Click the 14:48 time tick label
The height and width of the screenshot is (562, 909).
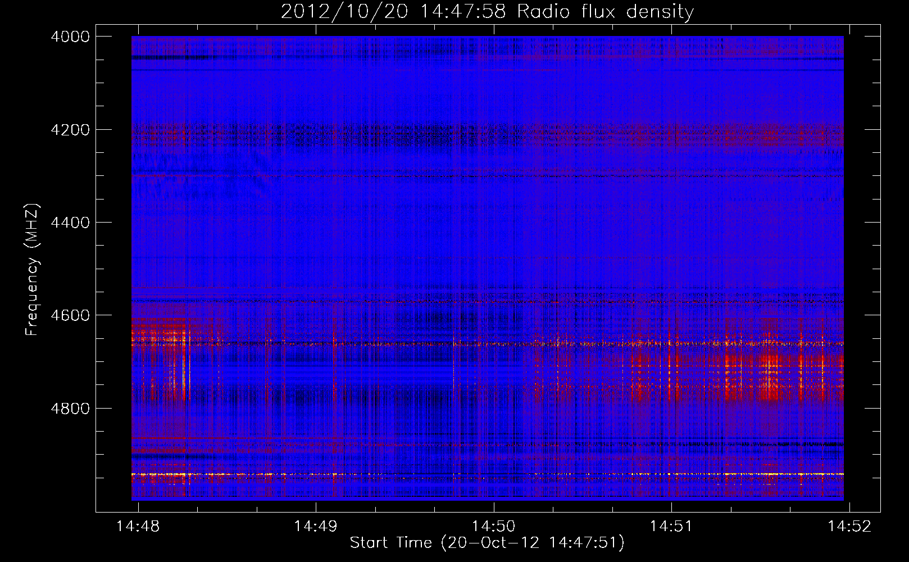coord(138,526)
